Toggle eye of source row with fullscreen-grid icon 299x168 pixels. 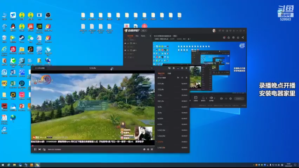pos(125,50)
